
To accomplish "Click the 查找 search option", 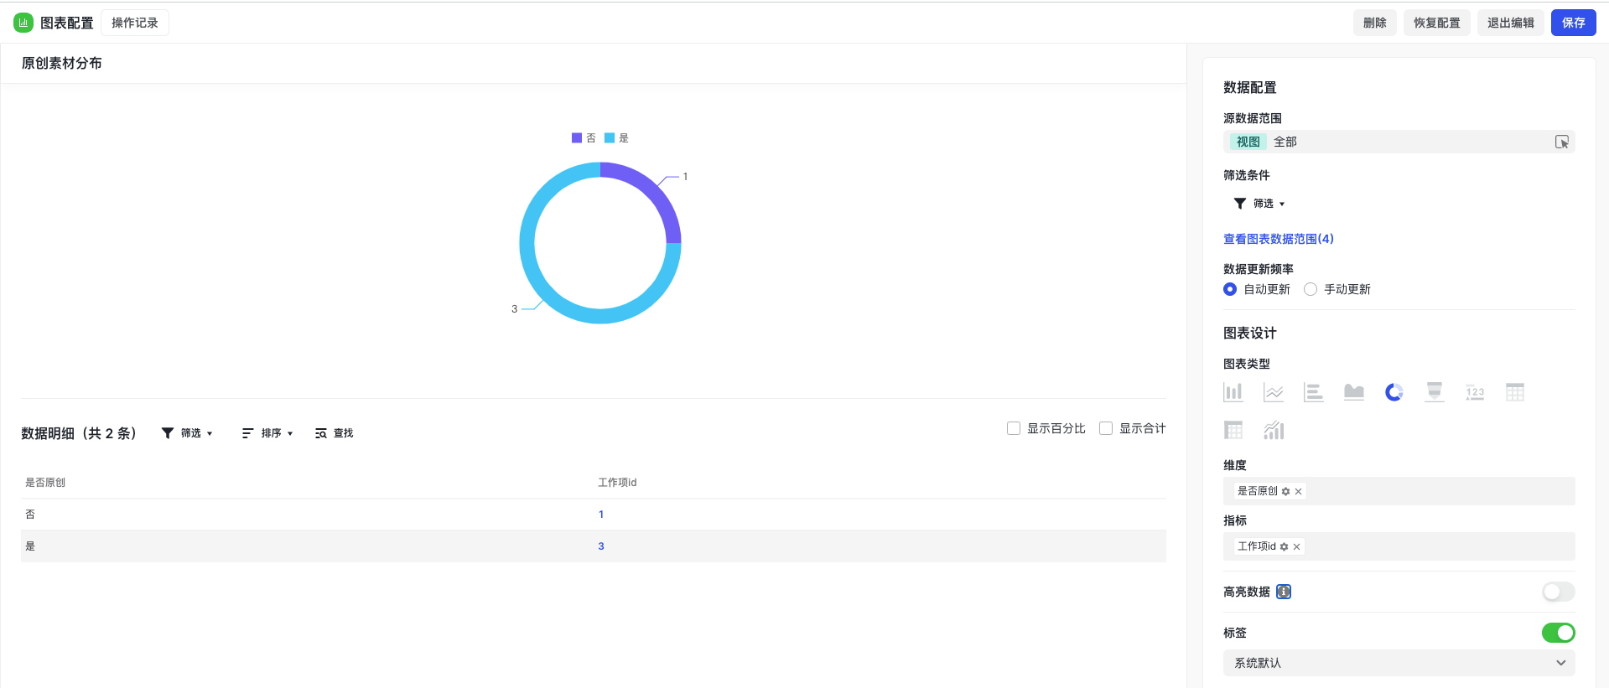I will click(x=335, y=433).
